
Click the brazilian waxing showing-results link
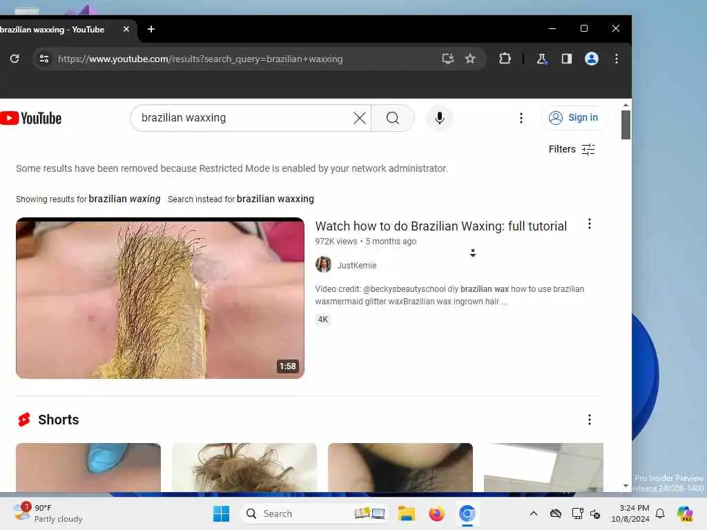tap(124, 199)
